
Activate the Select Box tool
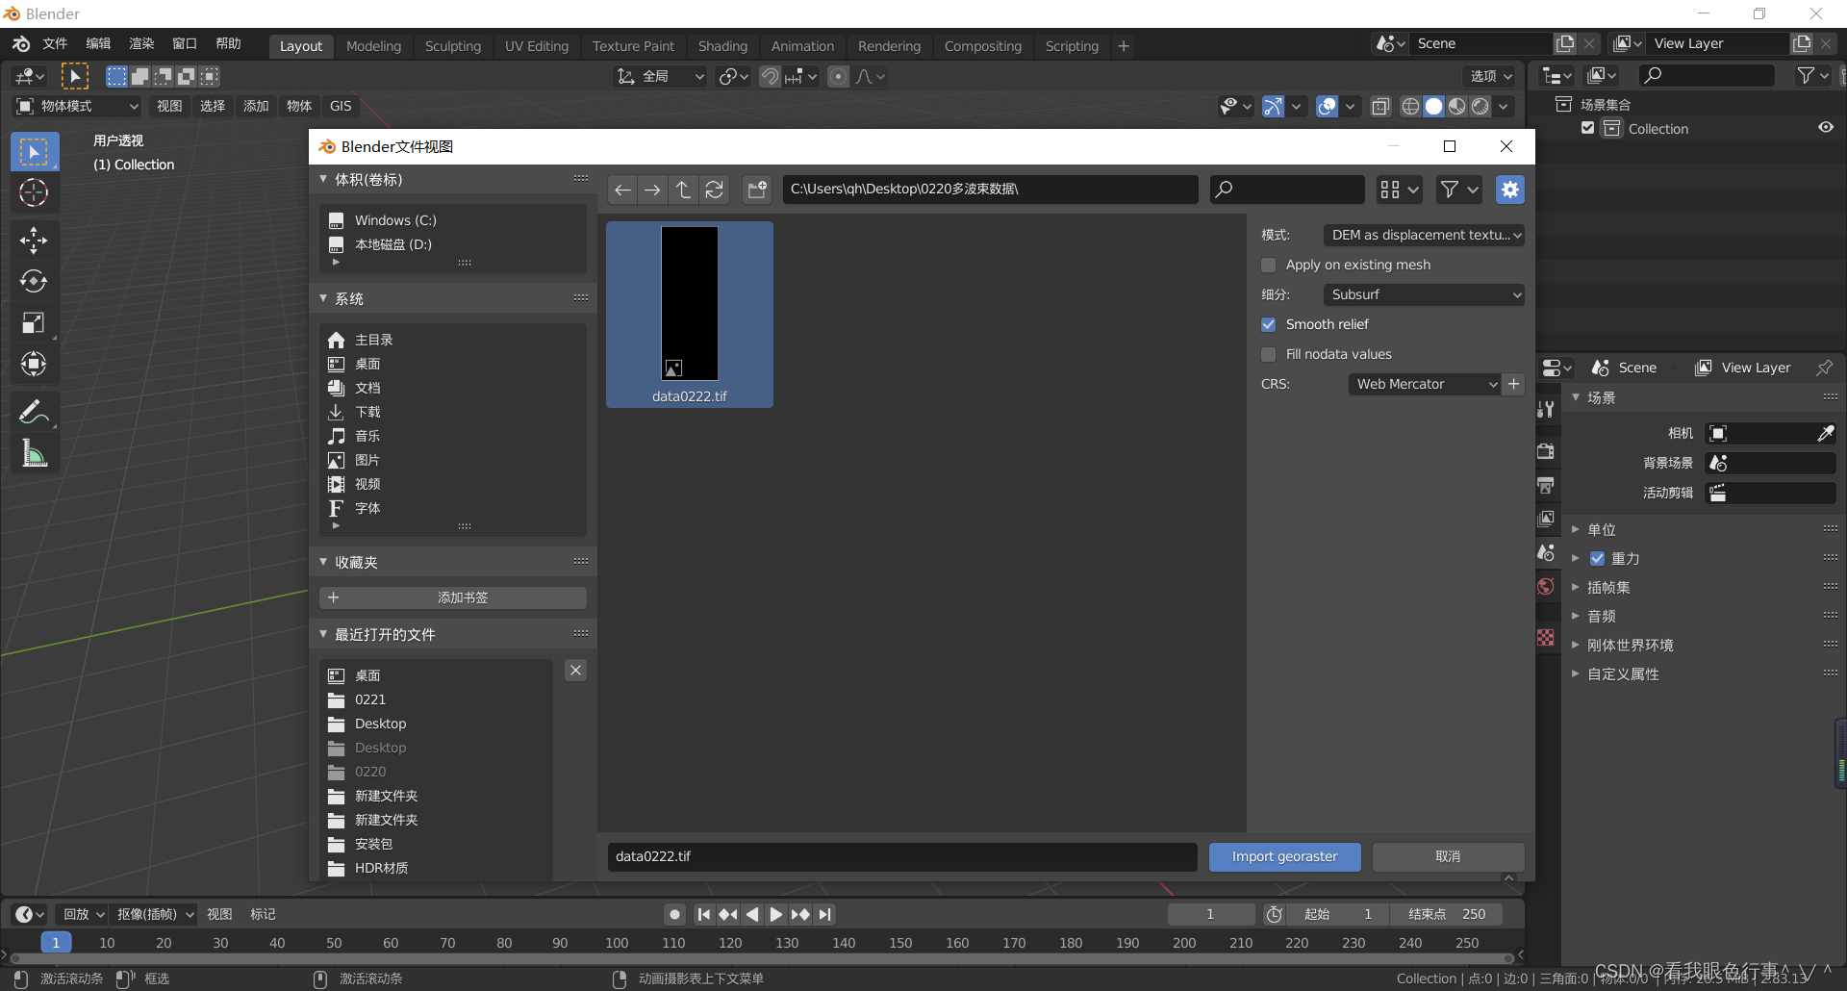tap(34, 152)
